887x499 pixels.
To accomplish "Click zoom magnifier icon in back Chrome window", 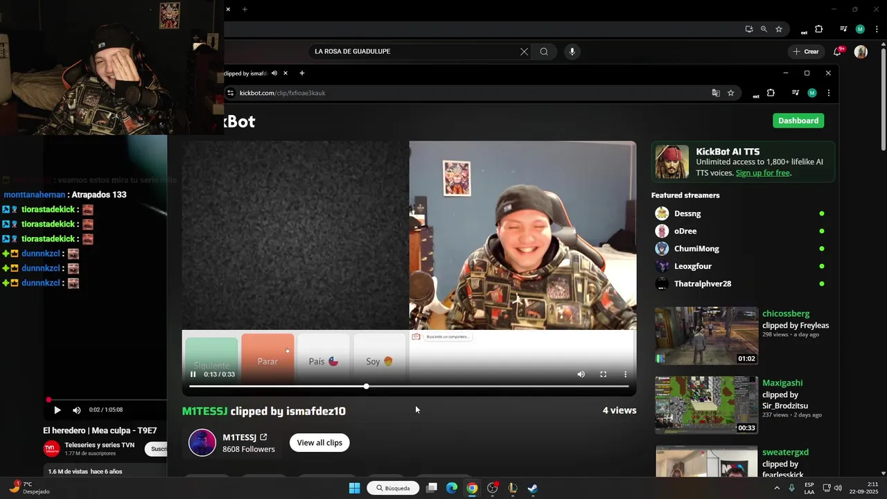I will 764,29.
